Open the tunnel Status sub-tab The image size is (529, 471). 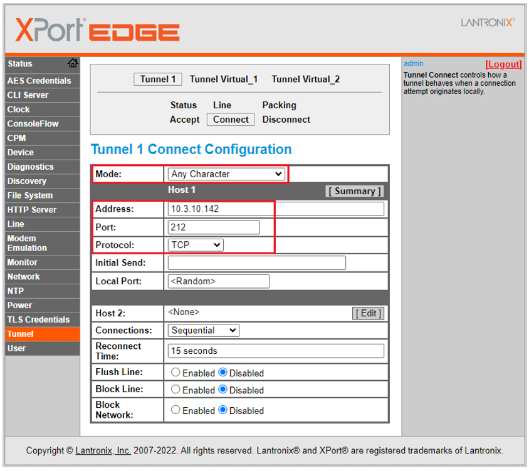click(x=184, y=105)
